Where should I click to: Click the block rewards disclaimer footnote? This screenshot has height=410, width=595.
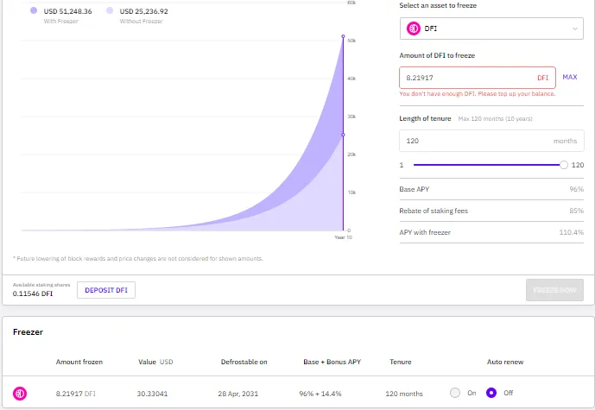point(138,259)
